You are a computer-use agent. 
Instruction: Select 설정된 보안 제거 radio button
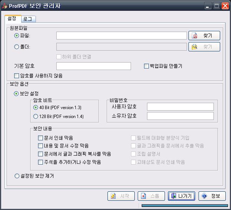point(17,176)
